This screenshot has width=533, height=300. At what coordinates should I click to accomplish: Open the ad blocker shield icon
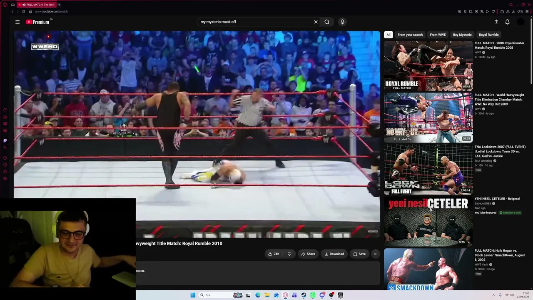(x=476, y=12)
